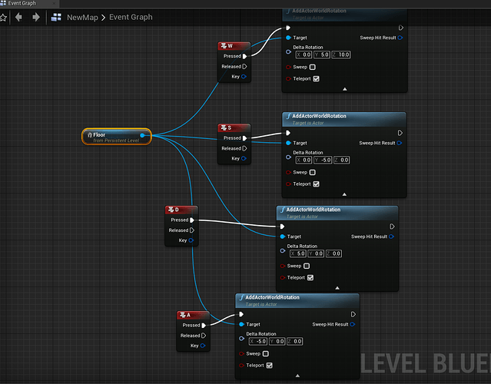The height and width of the screenshot is (384, 491).
Task: Click the X value field of D Delta Rotation
Action: point(298,253)
